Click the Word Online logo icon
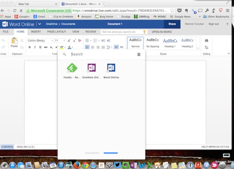 (x=5, y=24)
